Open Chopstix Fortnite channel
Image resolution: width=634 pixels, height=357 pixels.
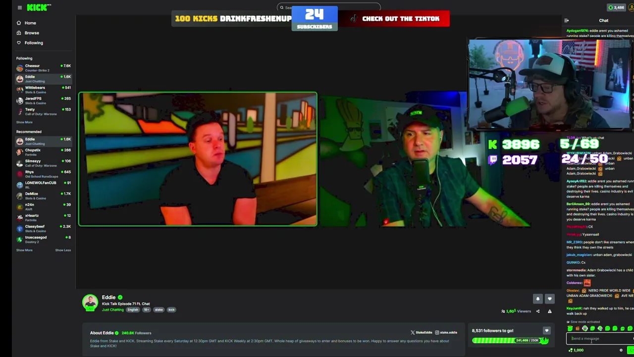[x=44, y=152]
